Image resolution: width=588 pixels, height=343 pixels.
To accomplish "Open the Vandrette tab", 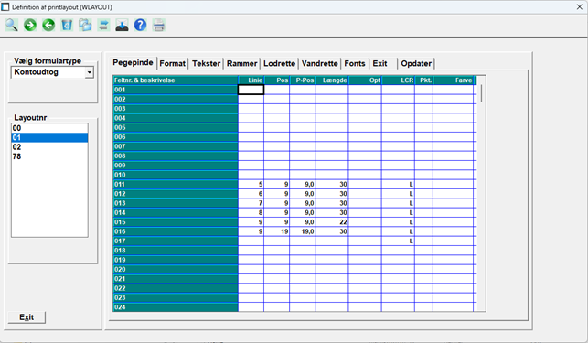I will [319, 63].
